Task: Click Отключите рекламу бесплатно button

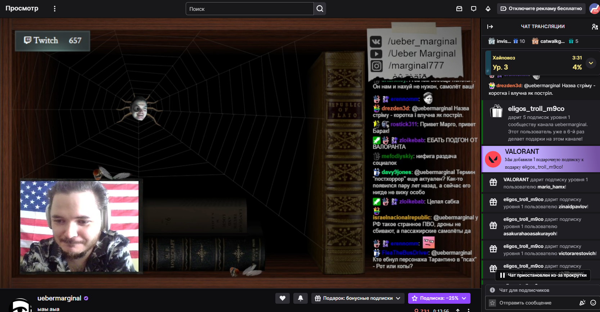Action: [x=541, y=9]
